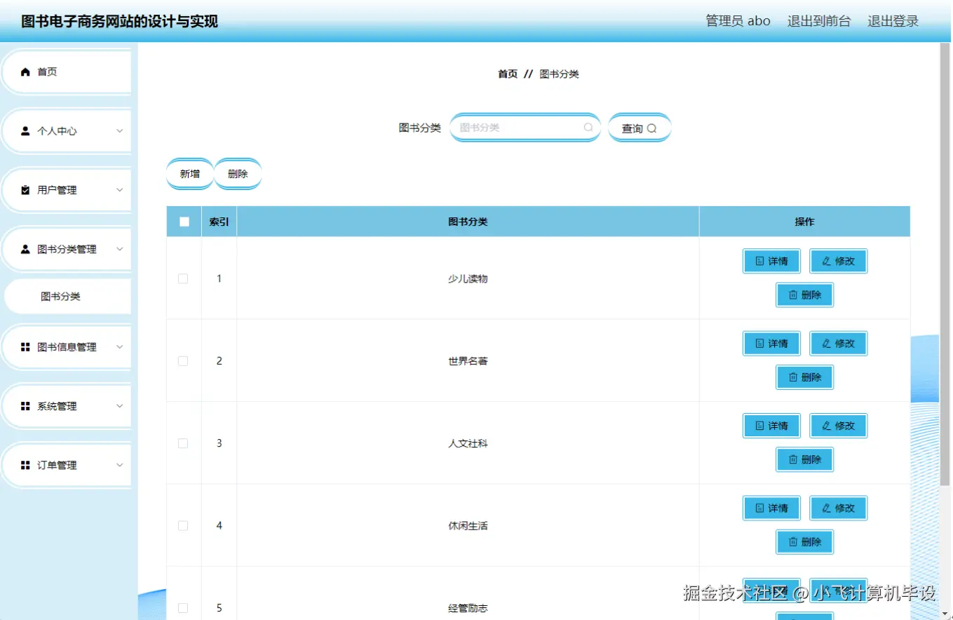Click the 操作 column header

(804, 222)
